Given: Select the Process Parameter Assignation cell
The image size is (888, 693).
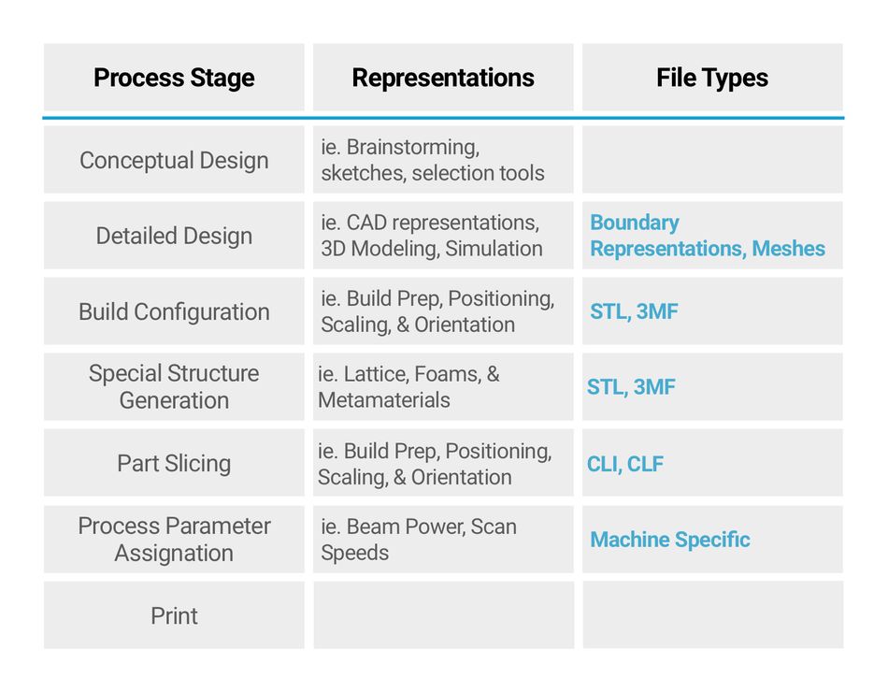Looking at the screenshot, I should pos(174,539).
